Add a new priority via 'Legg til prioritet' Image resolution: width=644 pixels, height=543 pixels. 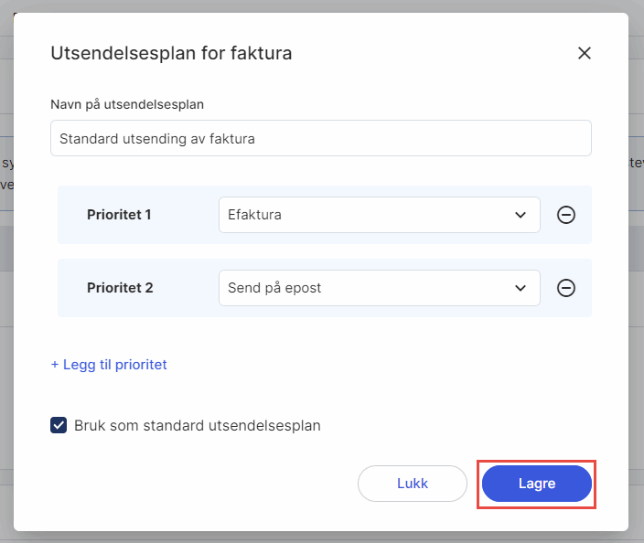pyautogui.click(x=114, y=365)
